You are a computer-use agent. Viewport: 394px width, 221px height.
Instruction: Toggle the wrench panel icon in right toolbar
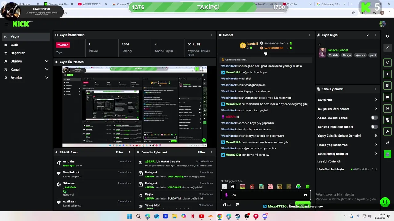(387, 131)
